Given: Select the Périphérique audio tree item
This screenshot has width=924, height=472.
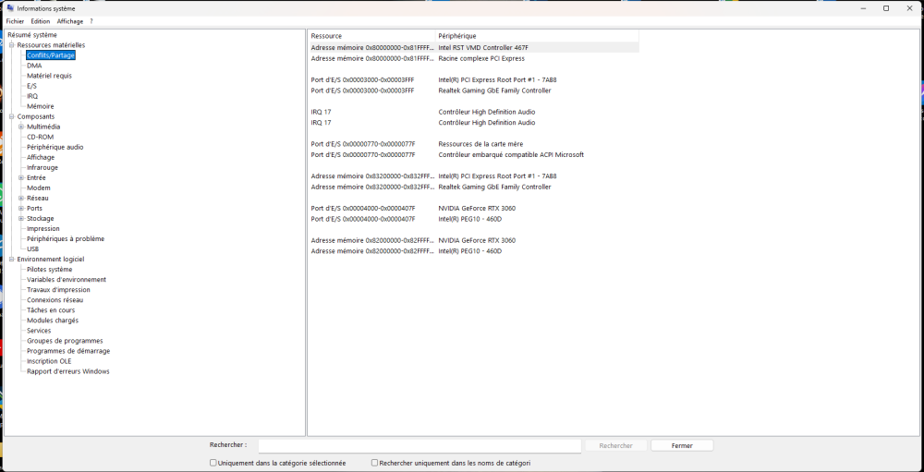Looking at the screenshot, I should [55, 147].
